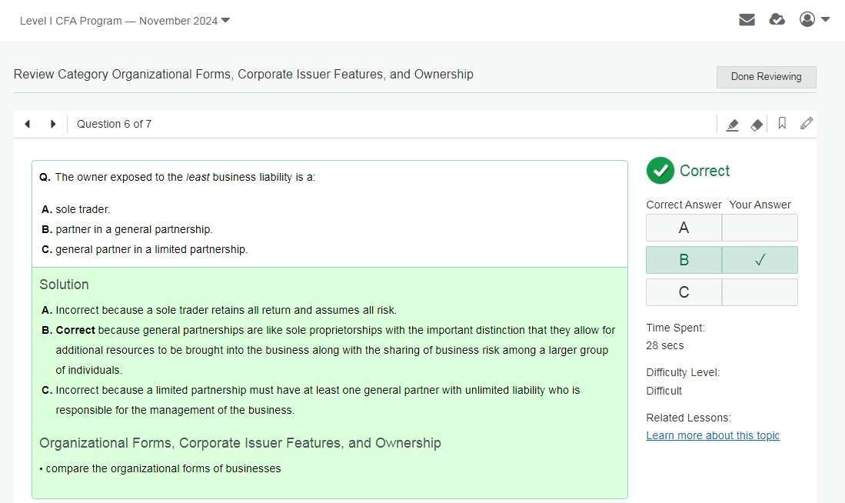Click the Done Reviewing button

(766, 77)
